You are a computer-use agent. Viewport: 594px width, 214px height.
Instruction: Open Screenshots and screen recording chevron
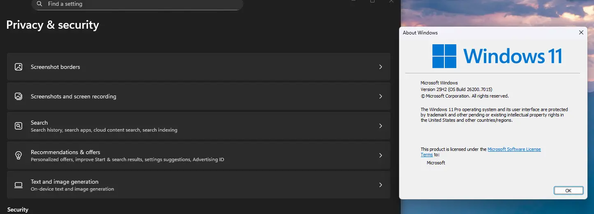[381, 96]
